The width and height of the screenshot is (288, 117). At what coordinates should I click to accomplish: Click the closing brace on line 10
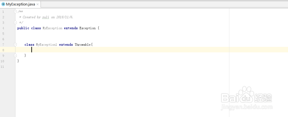(18, 61)
